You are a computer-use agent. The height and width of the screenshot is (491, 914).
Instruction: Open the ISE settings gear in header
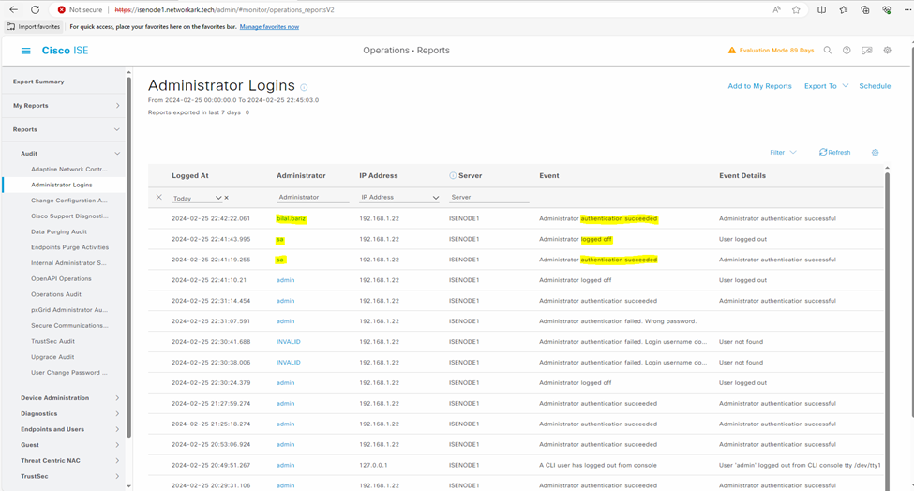click(x=887, y=51)
